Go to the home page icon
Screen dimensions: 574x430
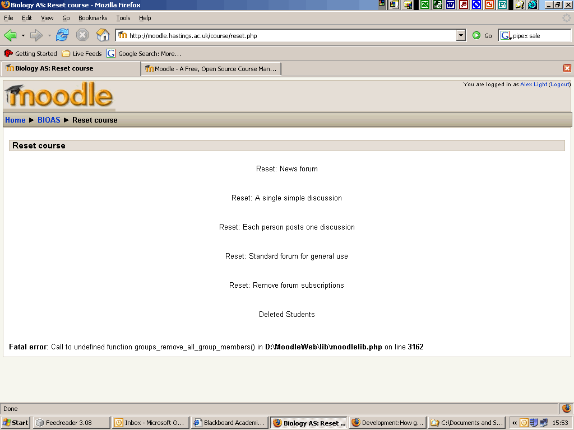click(x=103, y=35)
